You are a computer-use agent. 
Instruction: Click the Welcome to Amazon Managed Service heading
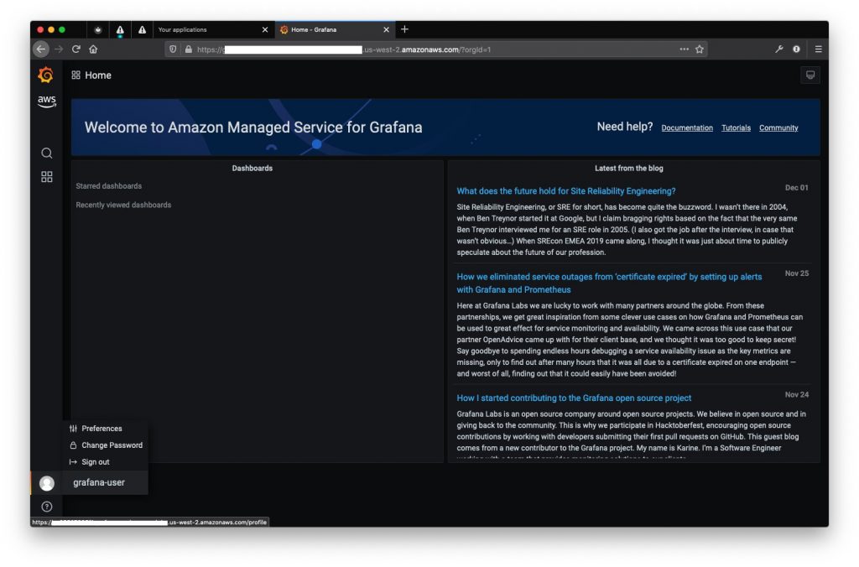tap(253, 127)
